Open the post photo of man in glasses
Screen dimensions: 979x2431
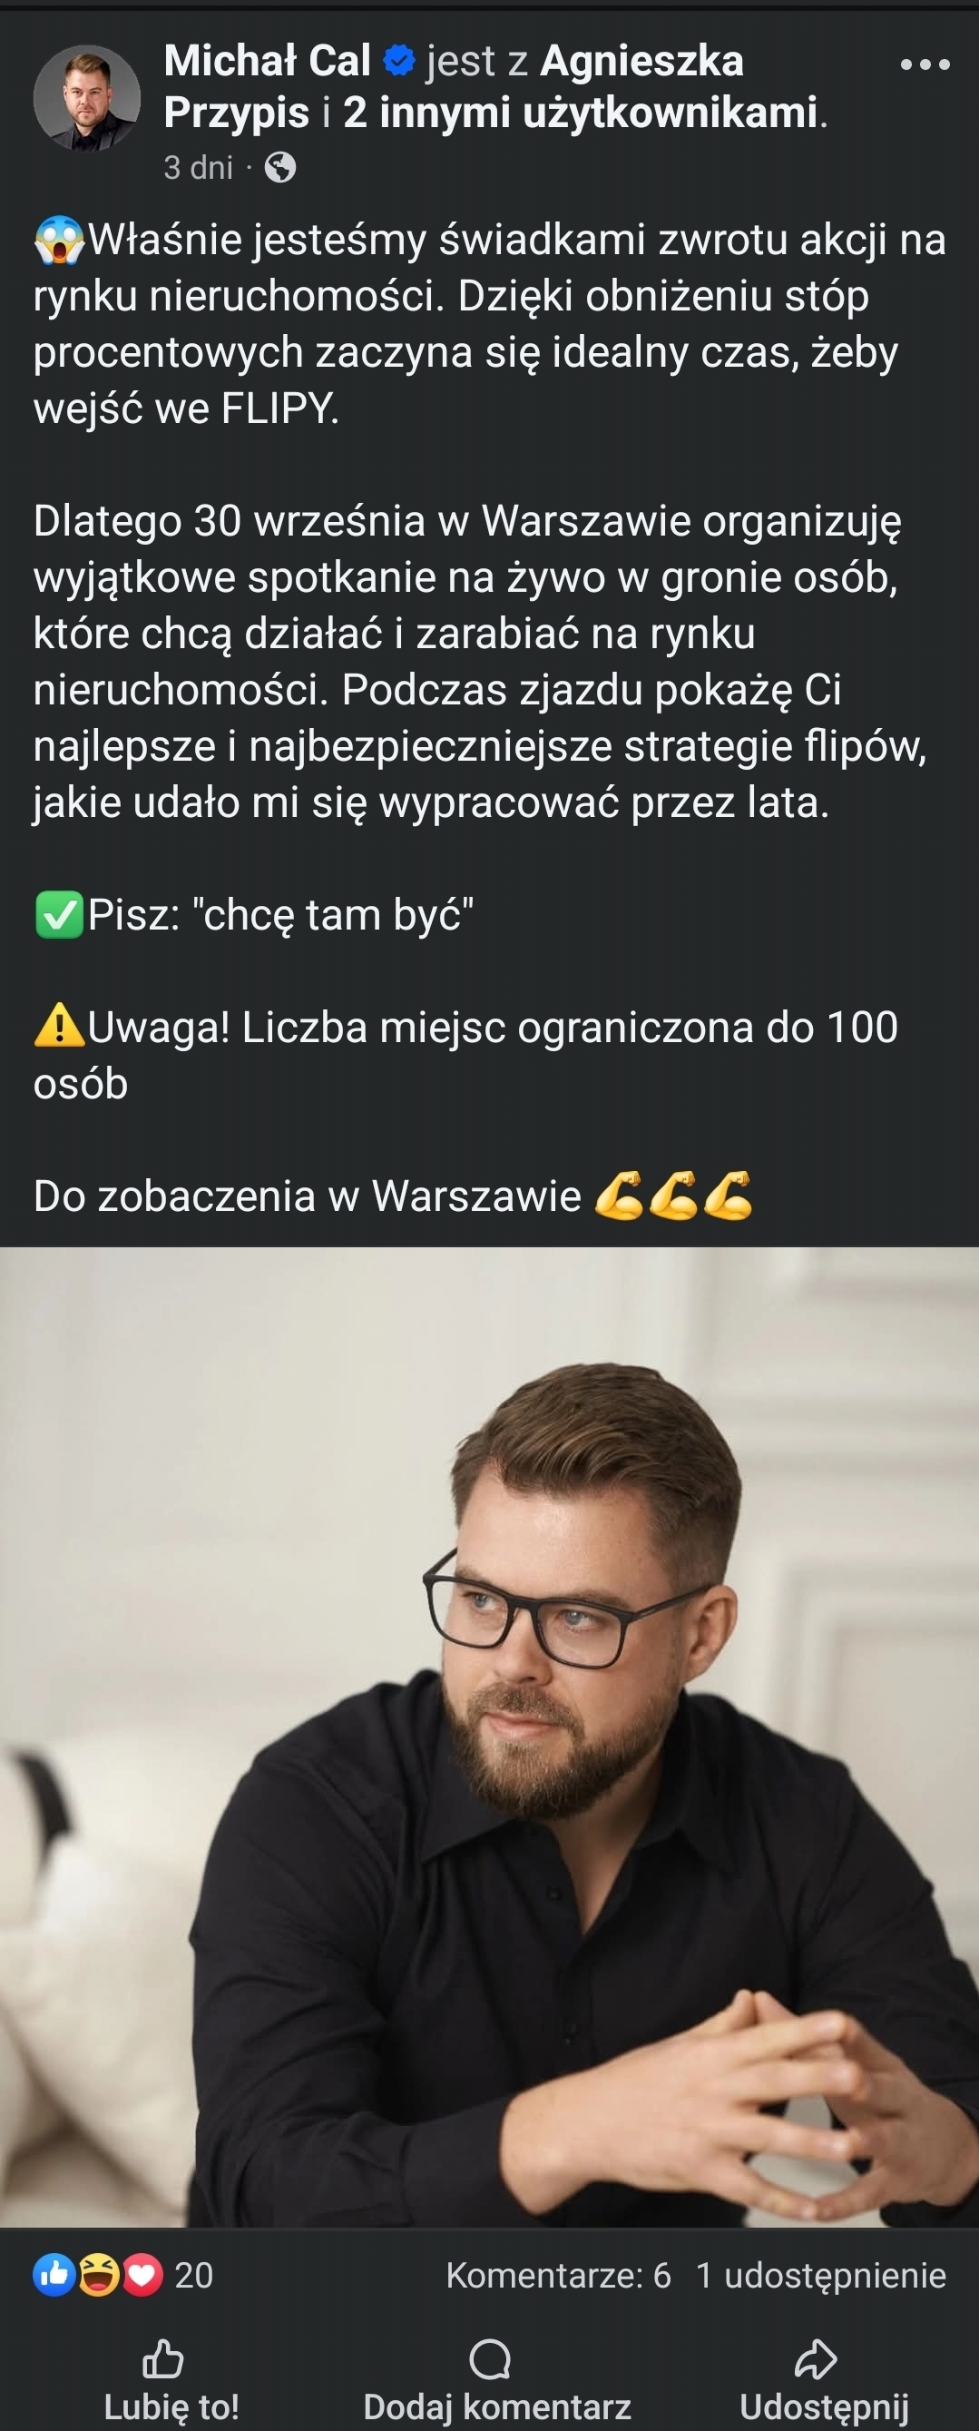[x=490, y=1737]
